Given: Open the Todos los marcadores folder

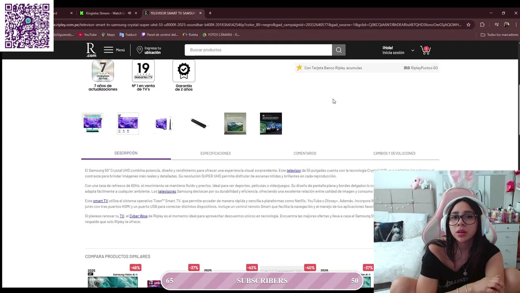Looking at the screenshot, I should tap(499, 35).
